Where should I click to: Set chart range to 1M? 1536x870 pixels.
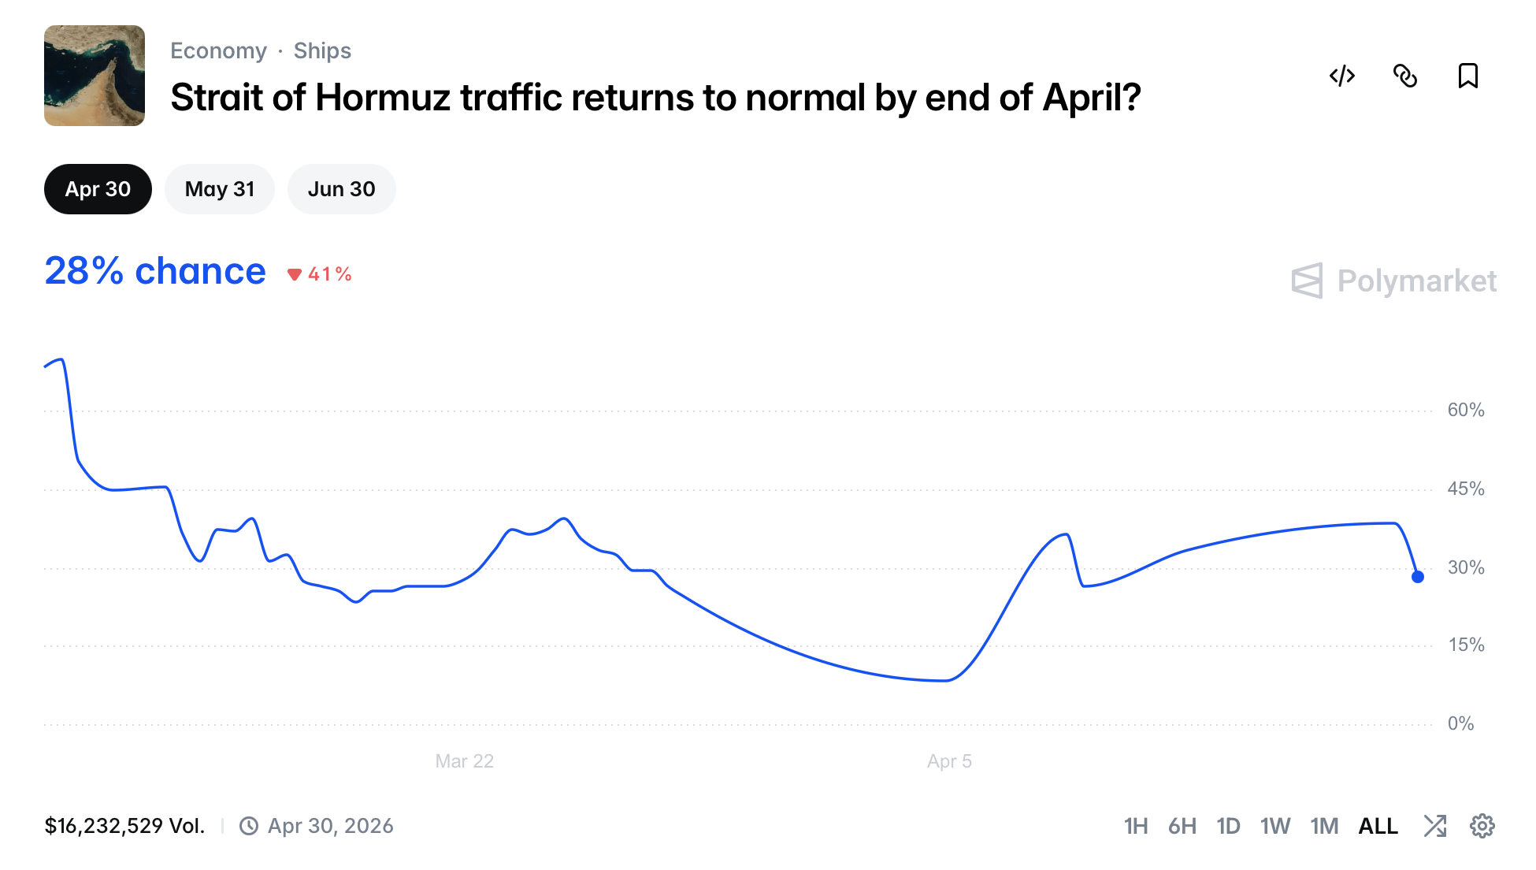pos(1324,826)
